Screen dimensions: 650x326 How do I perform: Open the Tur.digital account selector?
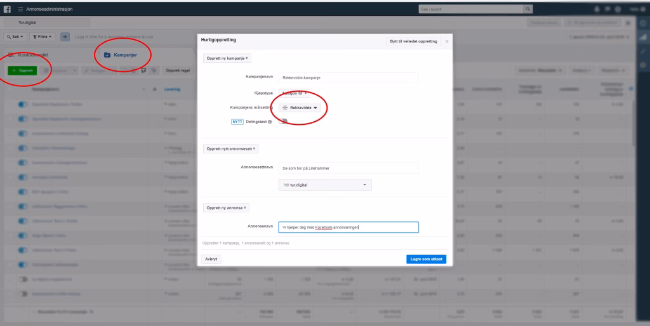(x=47, y=23)
